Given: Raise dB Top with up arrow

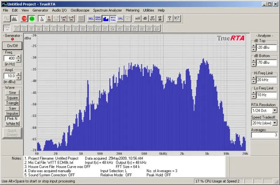Looking at the screenshot, I should 254,46.
